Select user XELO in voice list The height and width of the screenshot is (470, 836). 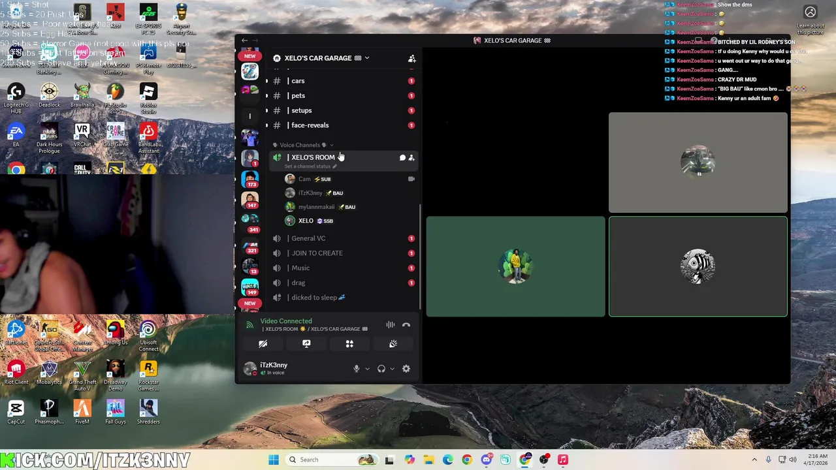point(306,221)
